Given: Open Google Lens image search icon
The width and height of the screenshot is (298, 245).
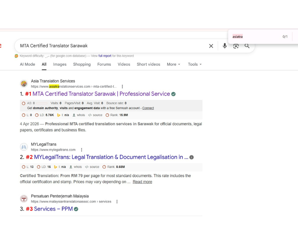Looking at the screenshot, I should [x=236, y=46].
